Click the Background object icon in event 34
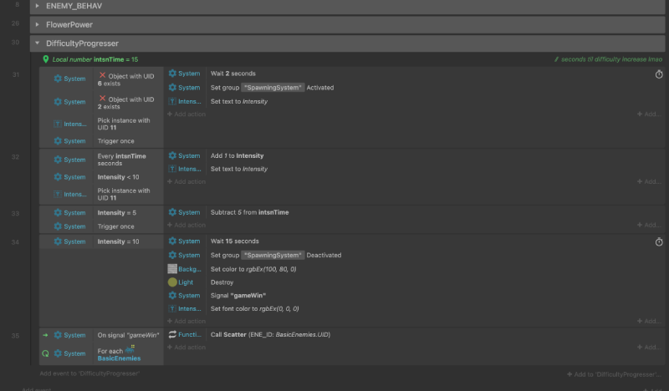The image size is (669, 391). pos(172,269)
